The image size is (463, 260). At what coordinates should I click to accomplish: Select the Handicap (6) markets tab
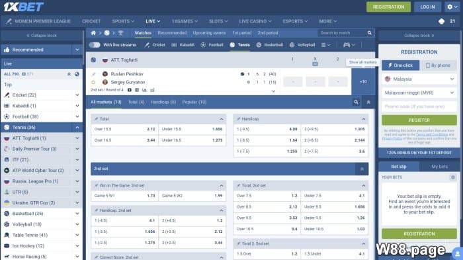click(163, 102)
